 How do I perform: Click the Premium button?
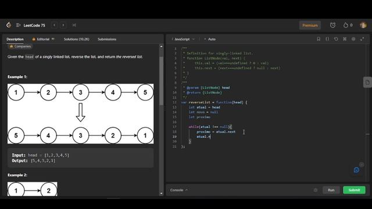(310, 26)
